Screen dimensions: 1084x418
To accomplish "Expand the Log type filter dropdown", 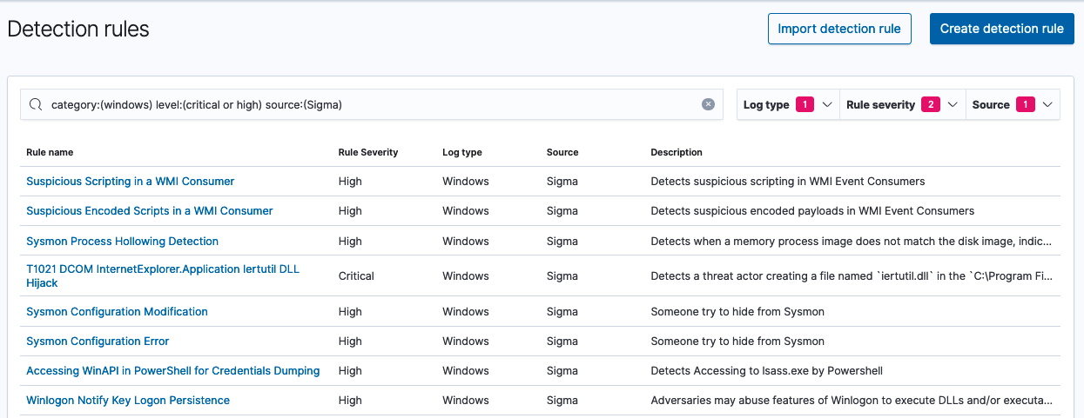I will coord(787,104).
